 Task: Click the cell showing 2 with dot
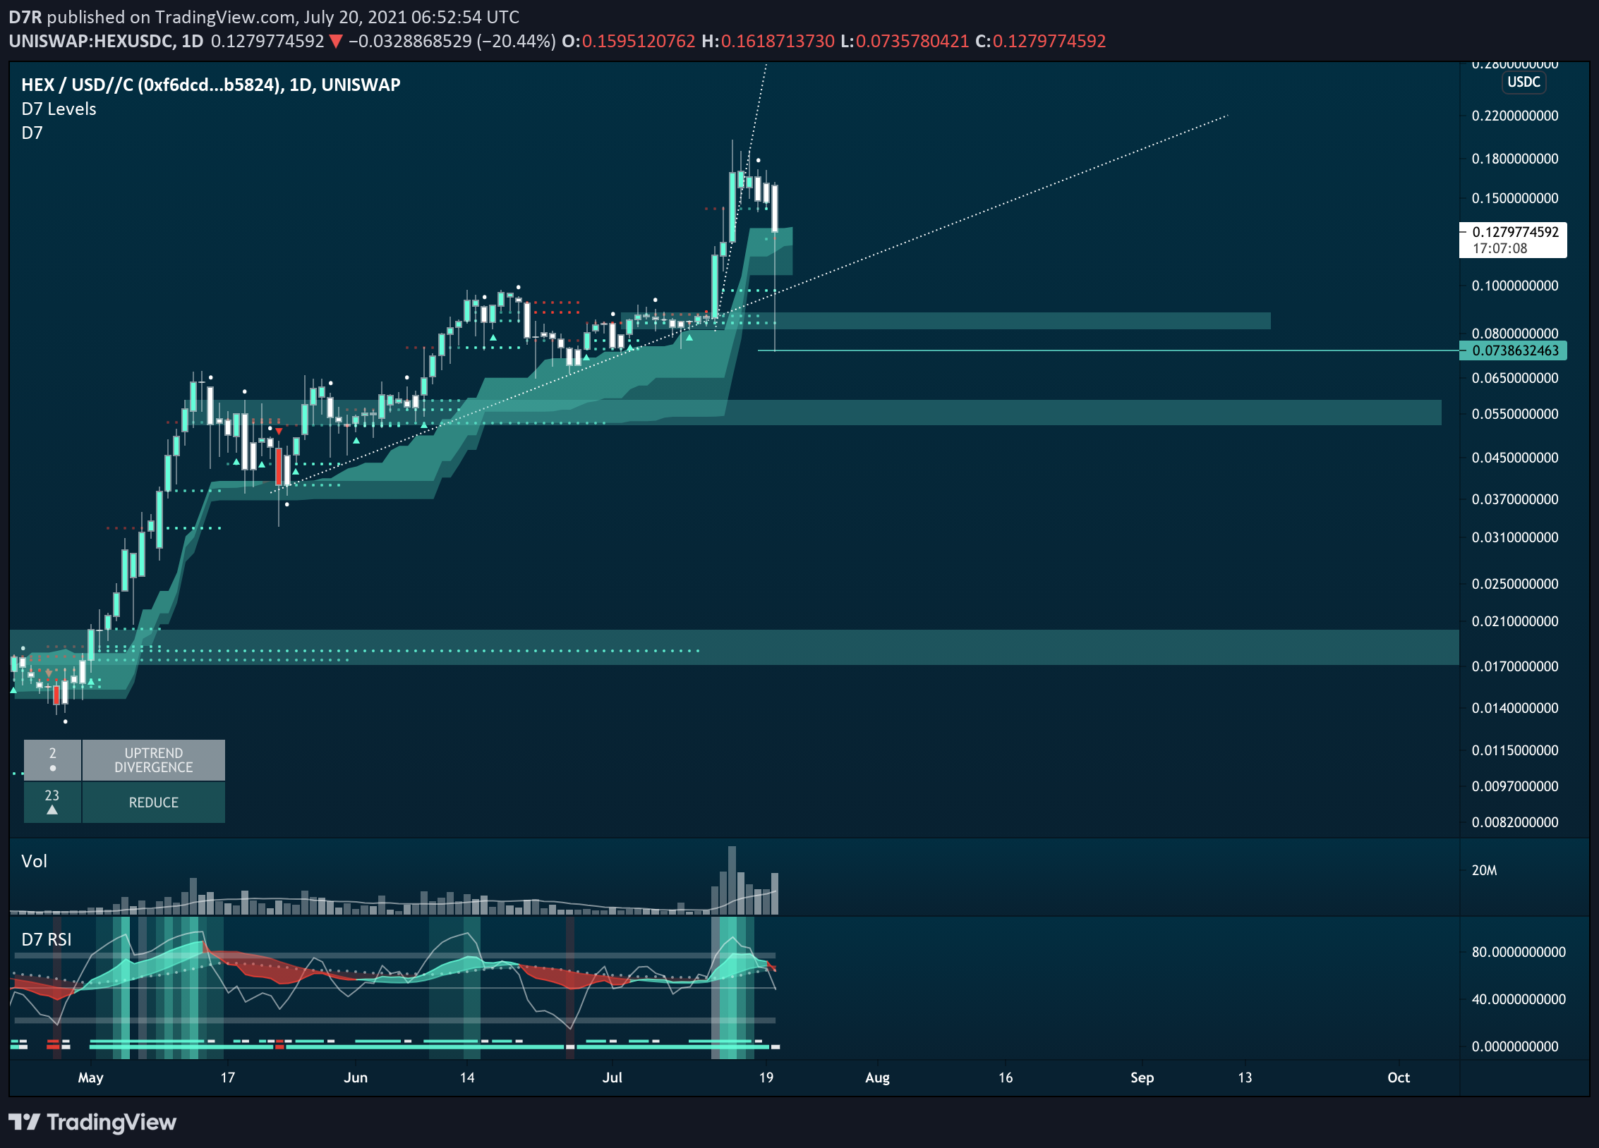click(x=52, y=760)
